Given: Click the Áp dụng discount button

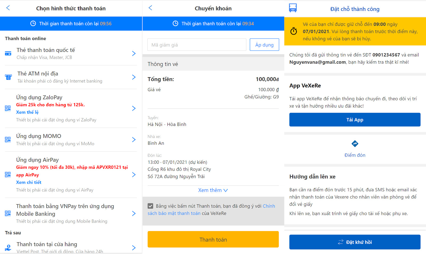Looking at the screenshot, I should coord(264,45).
